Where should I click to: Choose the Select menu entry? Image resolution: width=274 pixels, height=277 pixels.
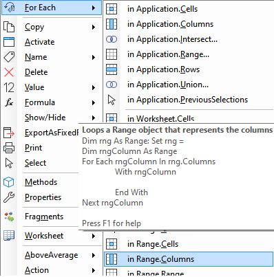tap(41, 163)
